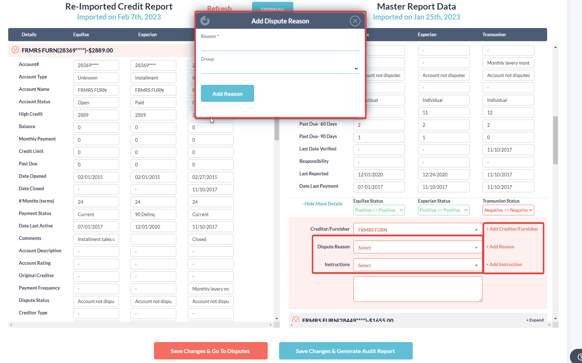Image resolution: width=582 pixels, height=363 pixels.
Task: Click the sad face icon beside FRMRS FURN(28369****)
Action: point(15,50)
